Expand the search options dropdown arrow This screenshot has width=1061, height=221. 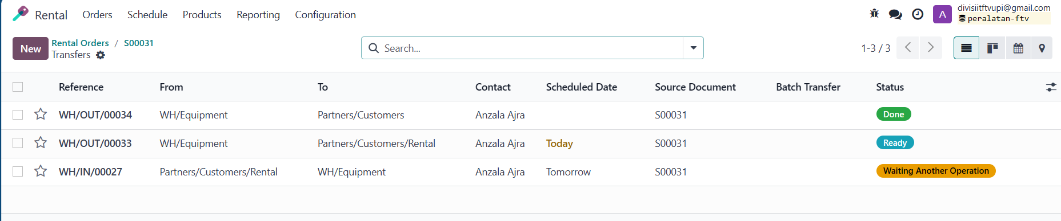[x=693, y=48]
